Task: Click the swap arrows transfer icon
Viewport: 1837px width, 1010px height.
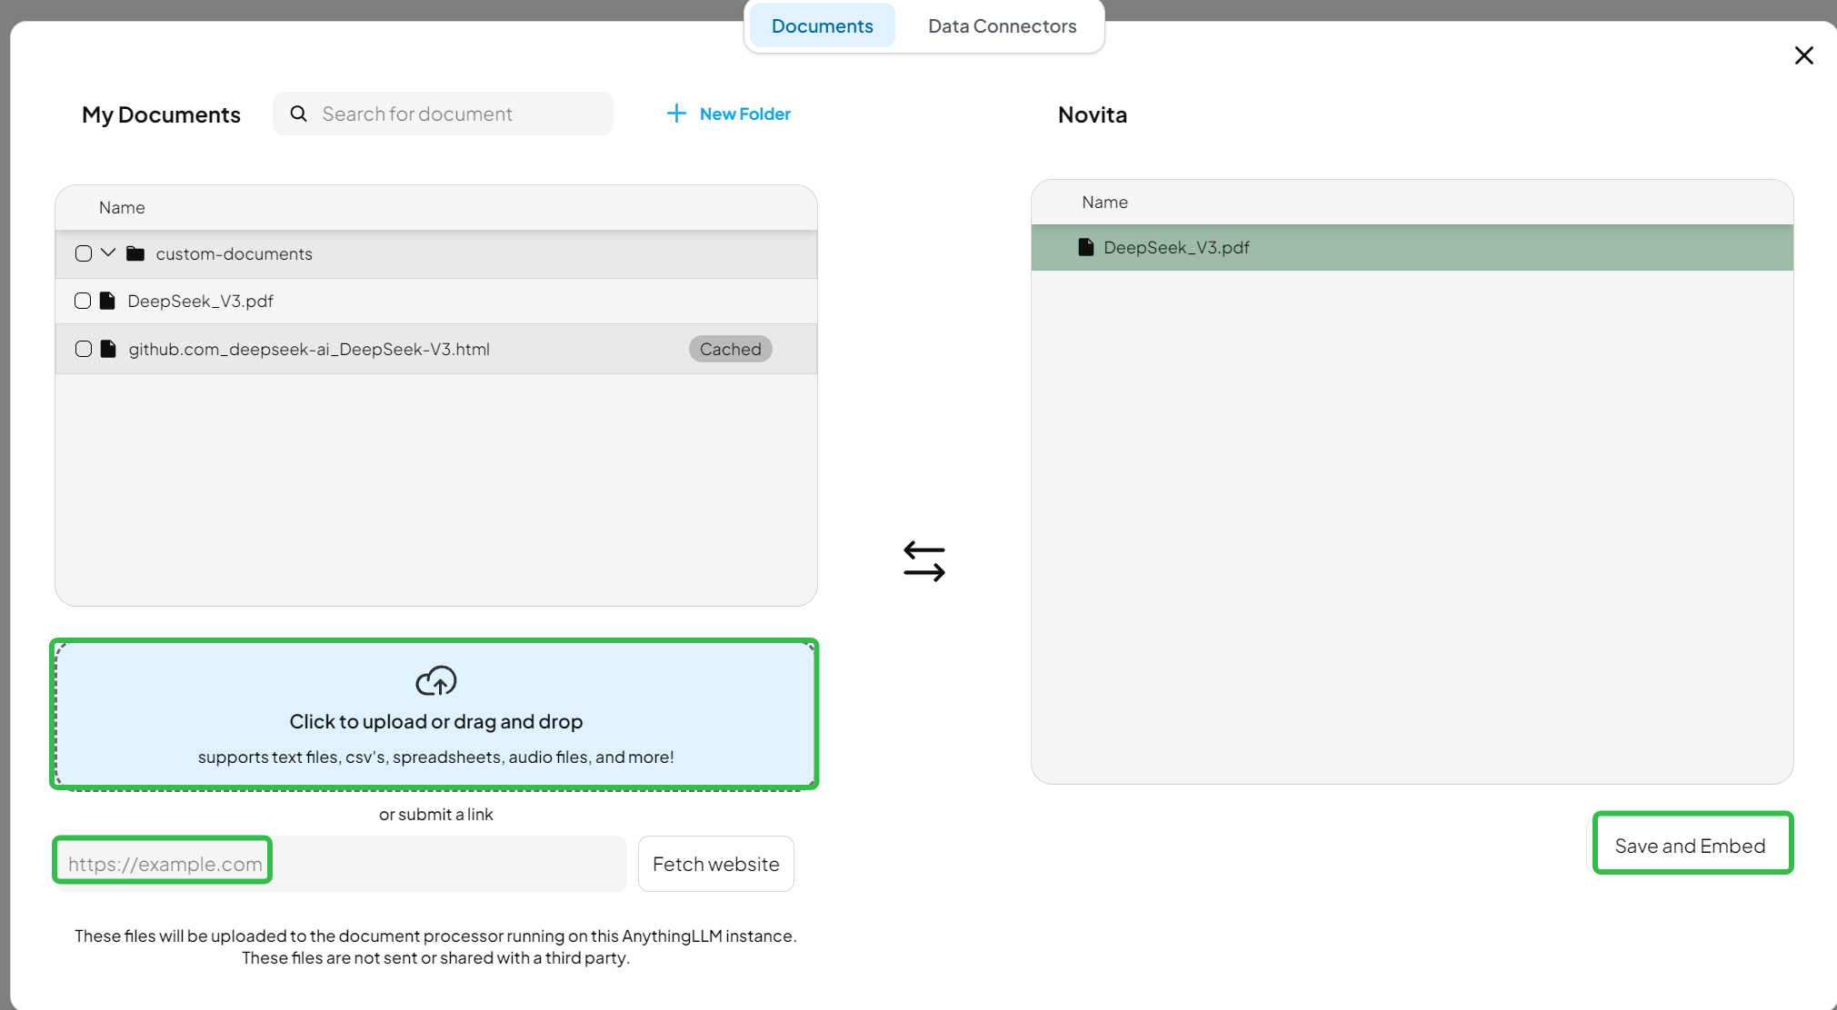Action: click(924, 561)
